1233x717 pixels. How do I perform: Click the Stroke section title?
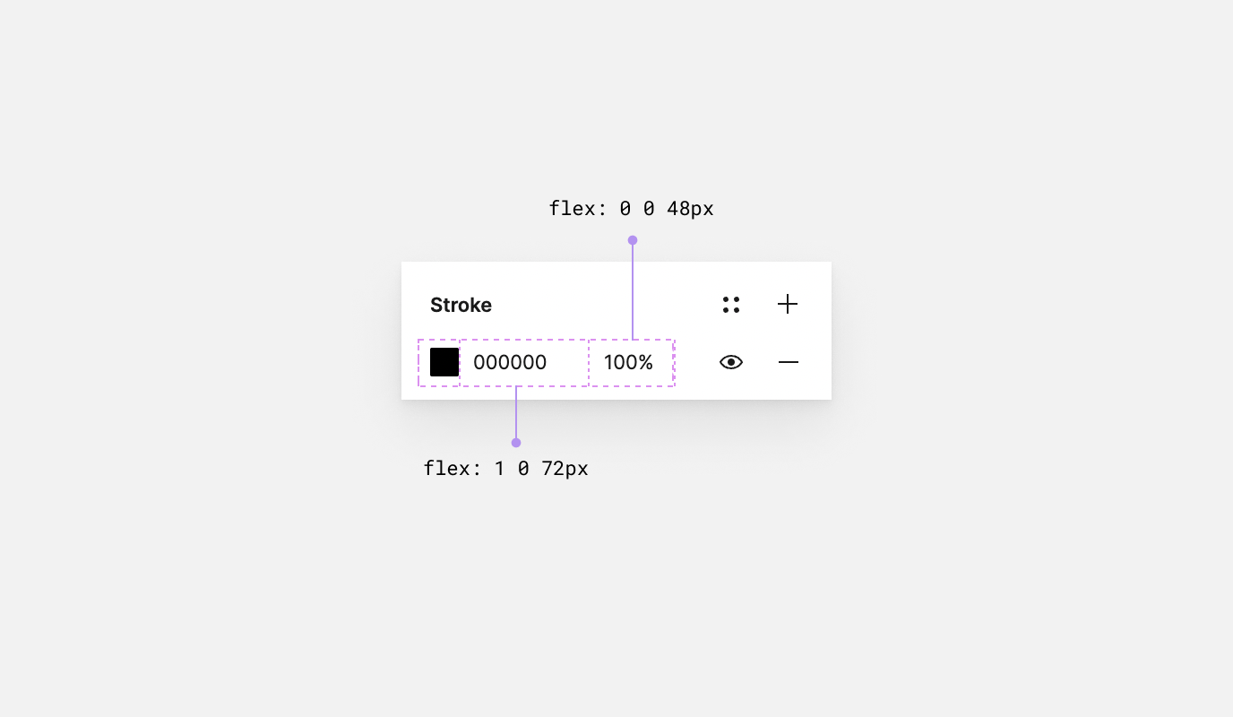461,305
